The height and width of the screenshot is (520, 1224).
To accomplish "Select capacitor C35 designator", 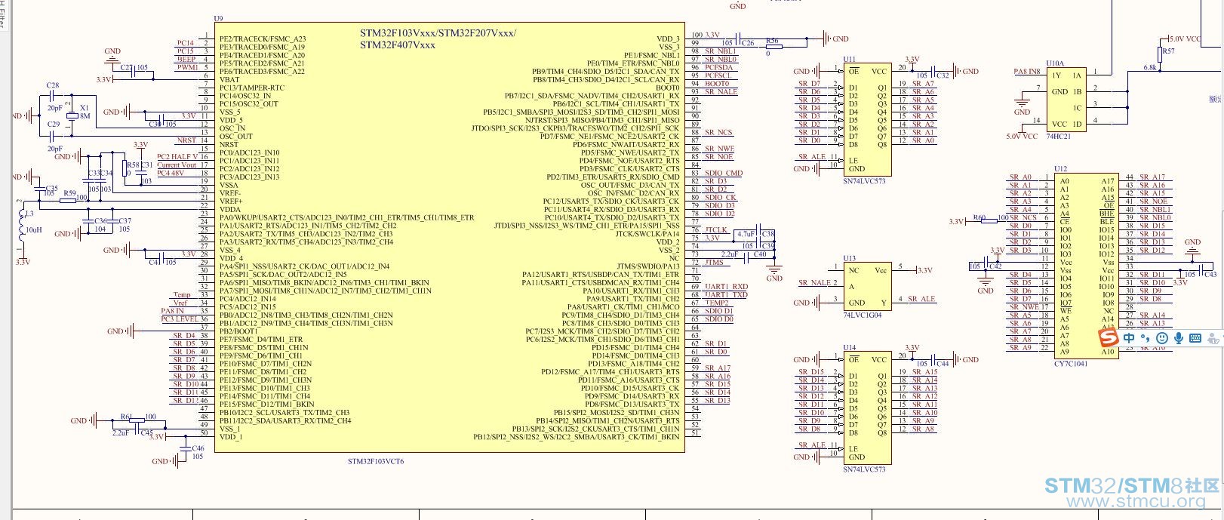I will 52,188.
